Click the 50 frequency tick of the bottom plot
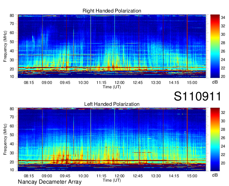Image resolution: width=229 pixels, height=186 pixels. [x=12, y=135]
